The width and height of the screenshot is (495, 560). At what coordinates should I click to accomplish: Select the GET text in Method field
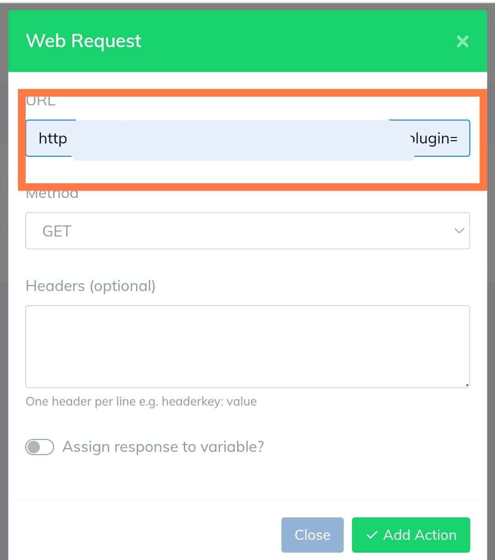[x=57, y=231]
